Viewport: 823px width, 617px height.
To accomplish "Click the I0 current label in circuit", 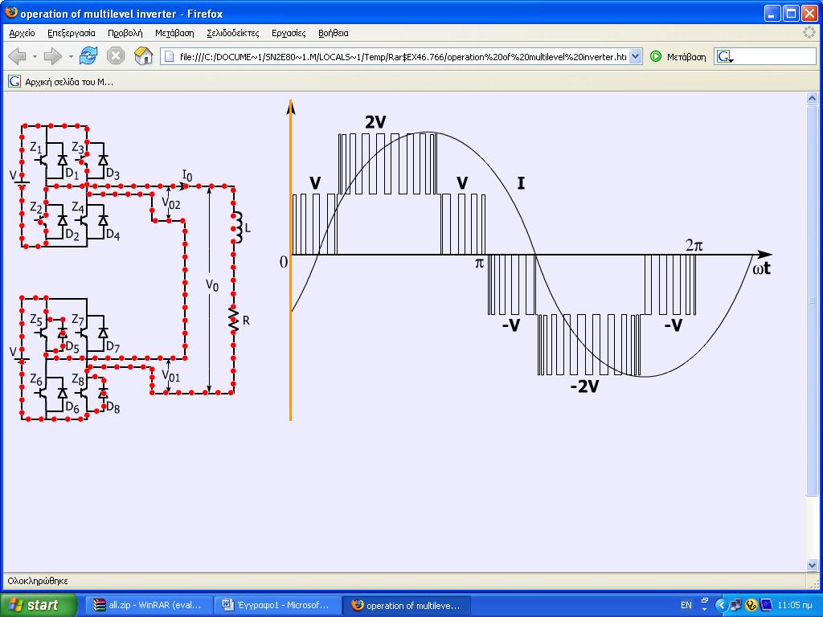I will tap(187, 175).
